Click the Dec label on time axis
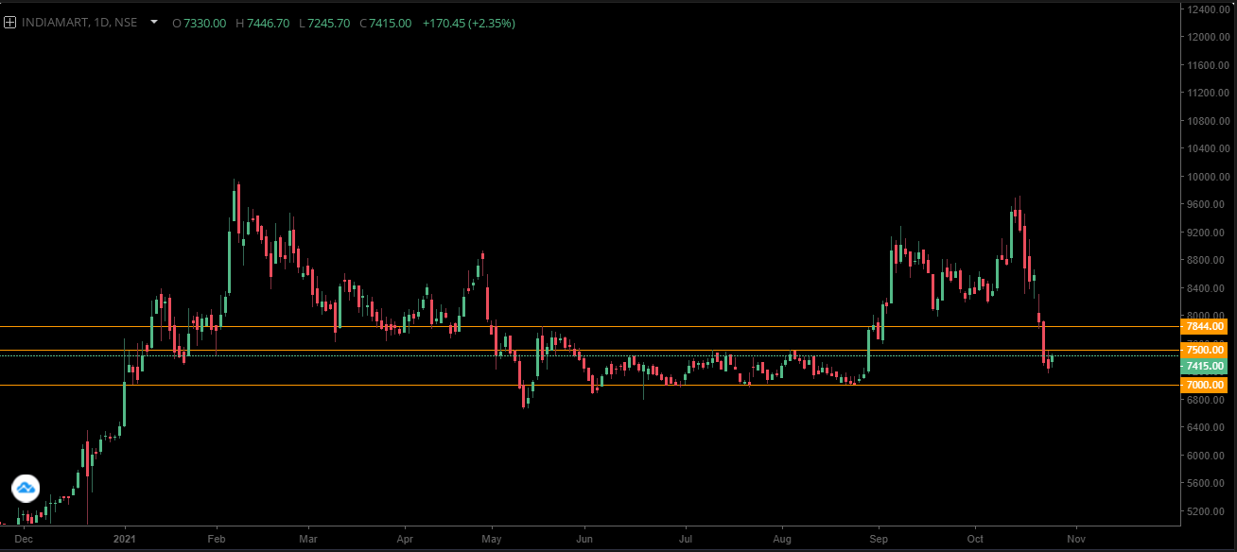Image resolution: width=1237 pixels, height=552 pixels. click(x=25, y=539)
